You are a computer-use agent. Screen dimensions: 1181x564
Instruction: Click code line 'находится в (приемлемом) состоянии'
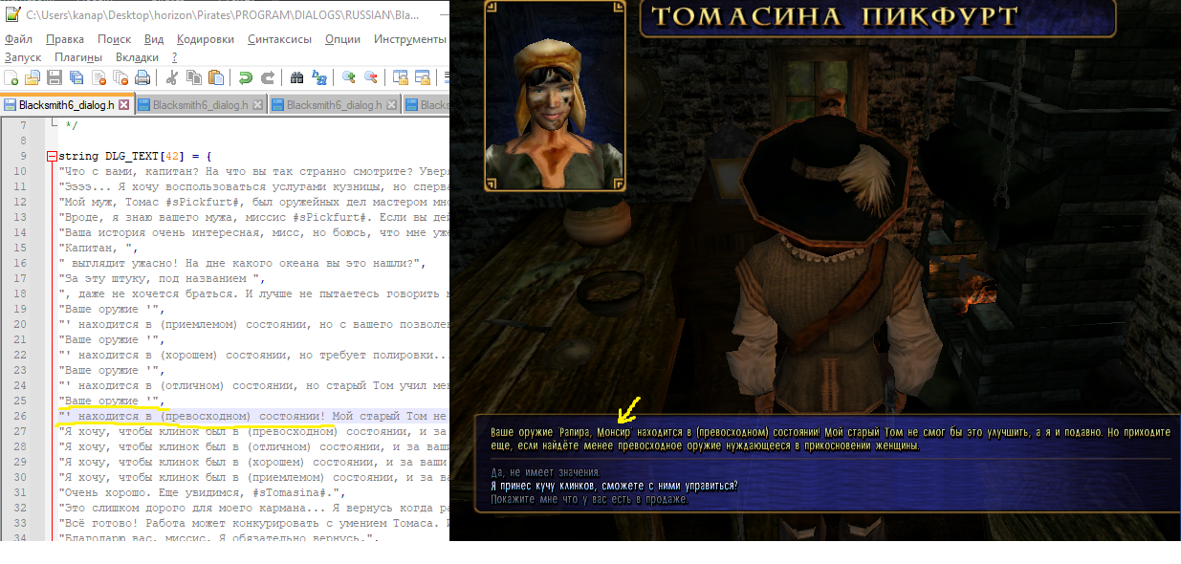[x=252, y=325]
